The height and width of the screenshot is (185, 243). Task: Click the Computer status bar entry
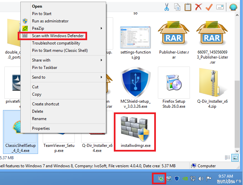tap(203, 166)
